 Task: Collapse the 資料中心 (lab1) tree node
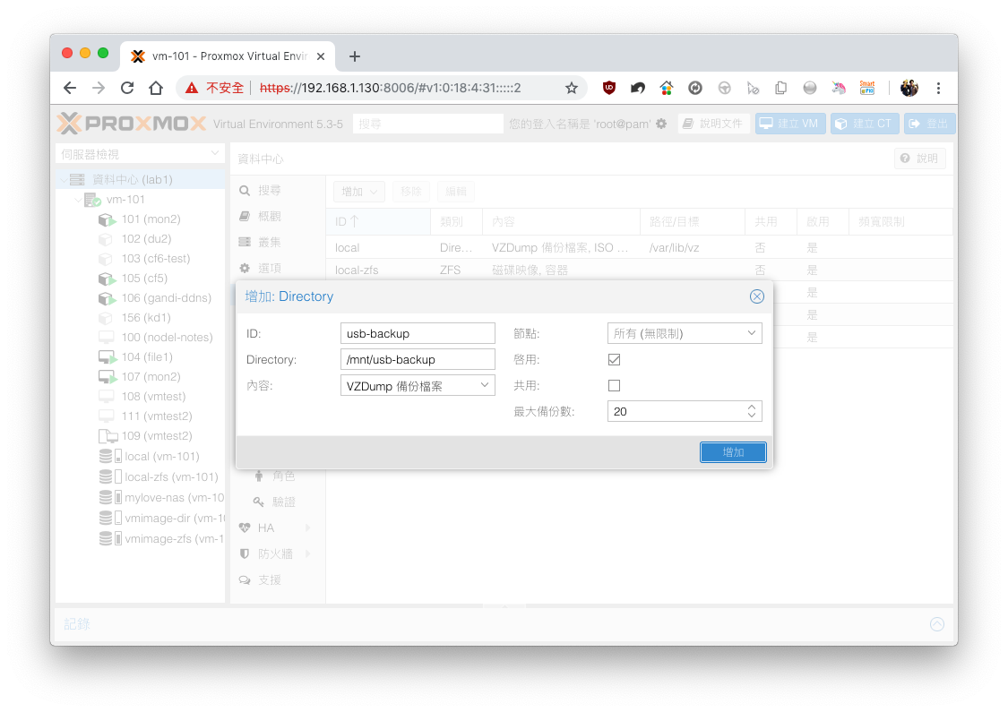64,180
